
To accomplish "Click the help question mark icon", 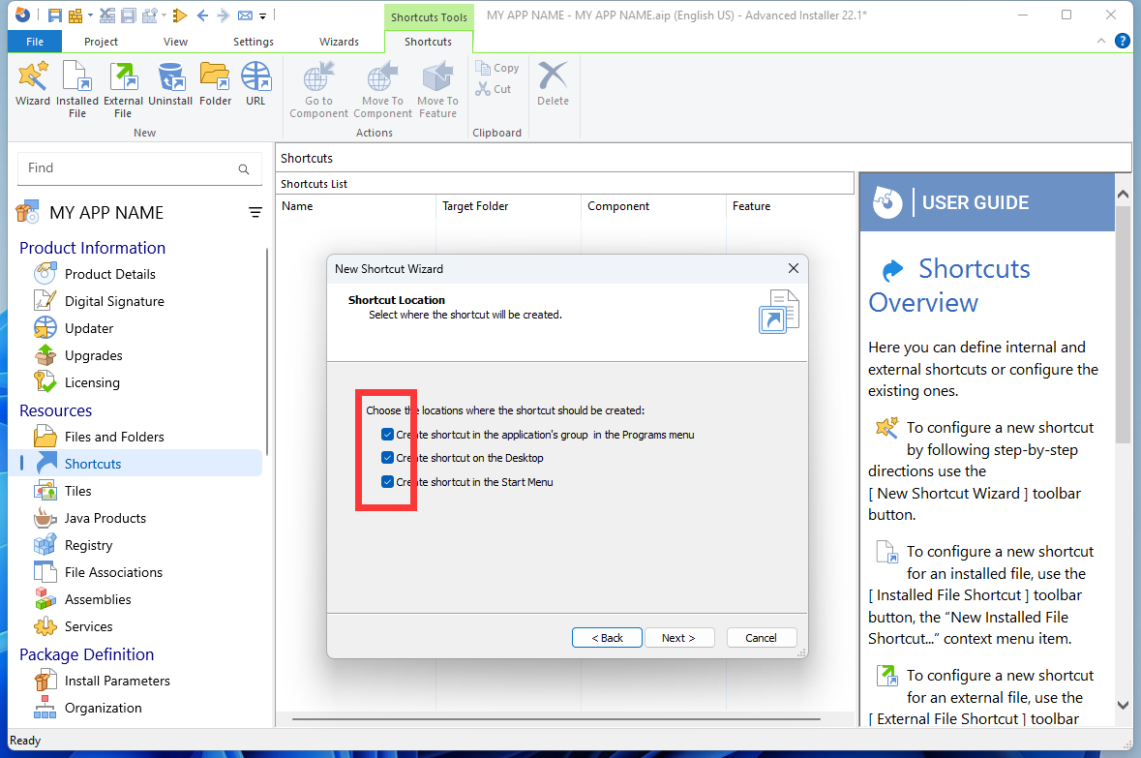I will point(1122,41).
